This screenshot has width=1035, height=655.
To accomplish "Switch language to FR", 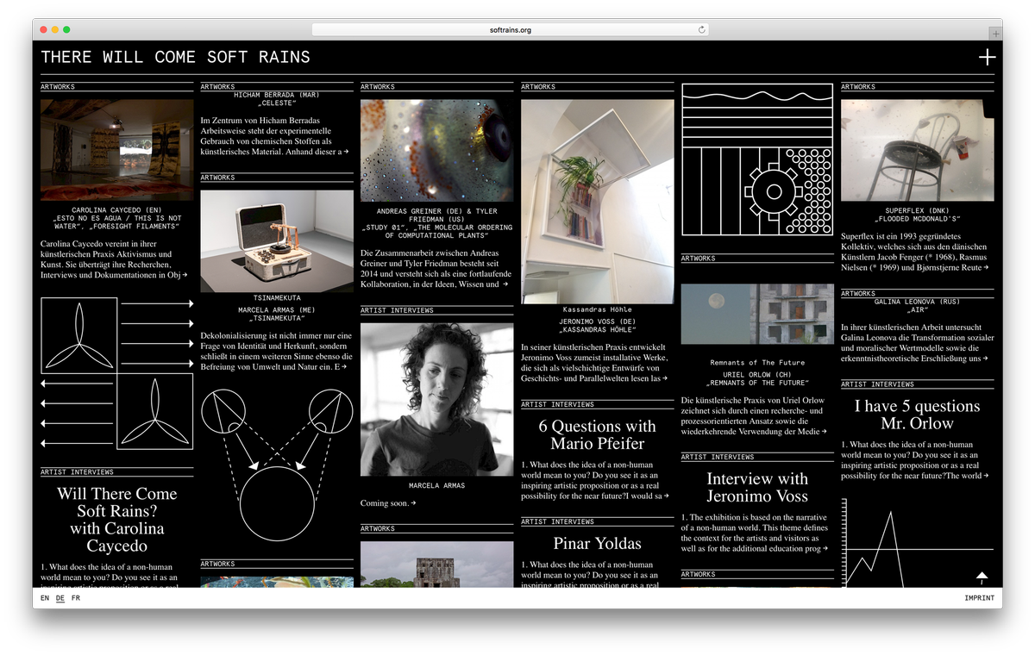I will click(76, 598).
